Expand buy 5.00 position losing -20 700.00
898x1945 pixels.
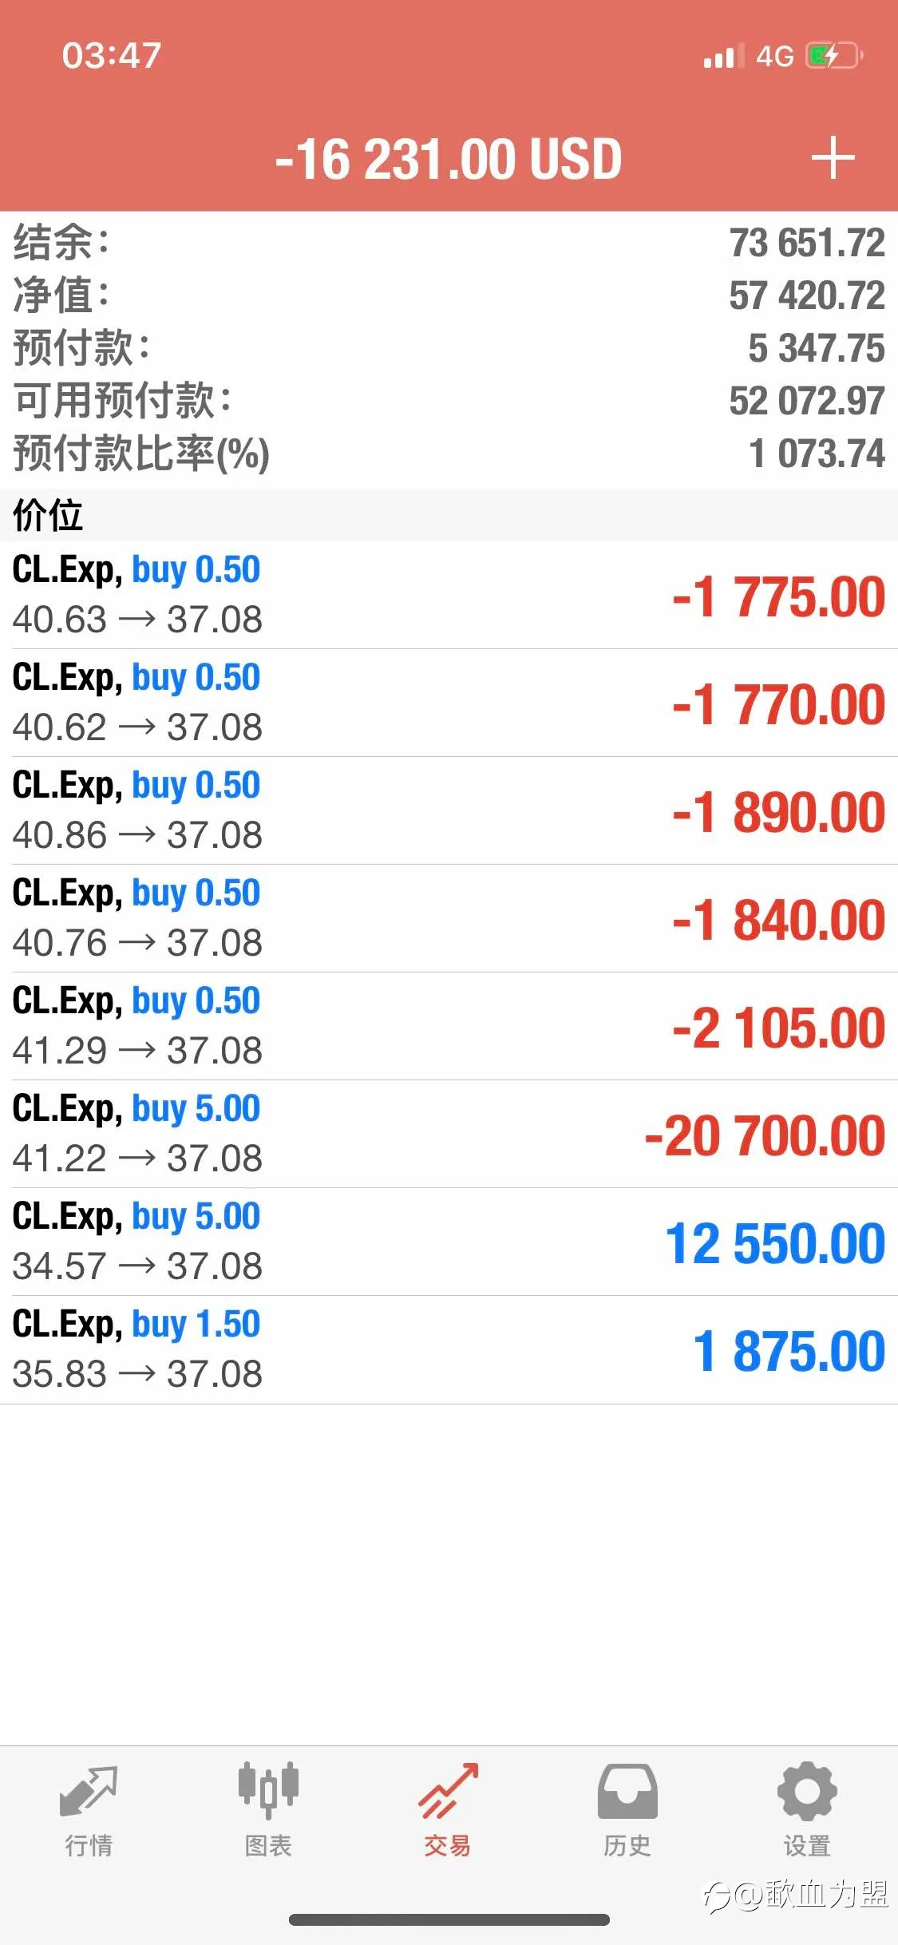tap(449, 1135)
